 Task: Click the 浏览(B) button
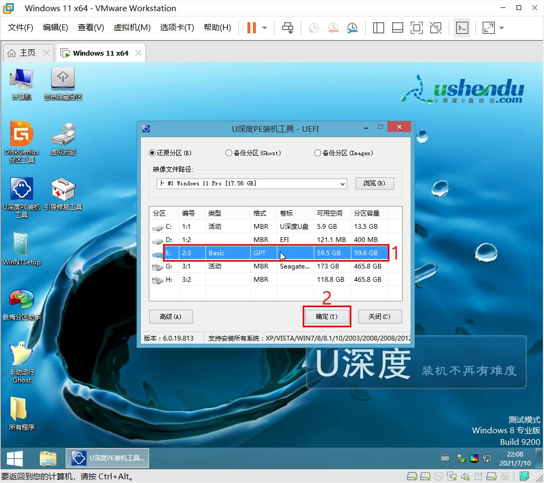click(375, 183)
